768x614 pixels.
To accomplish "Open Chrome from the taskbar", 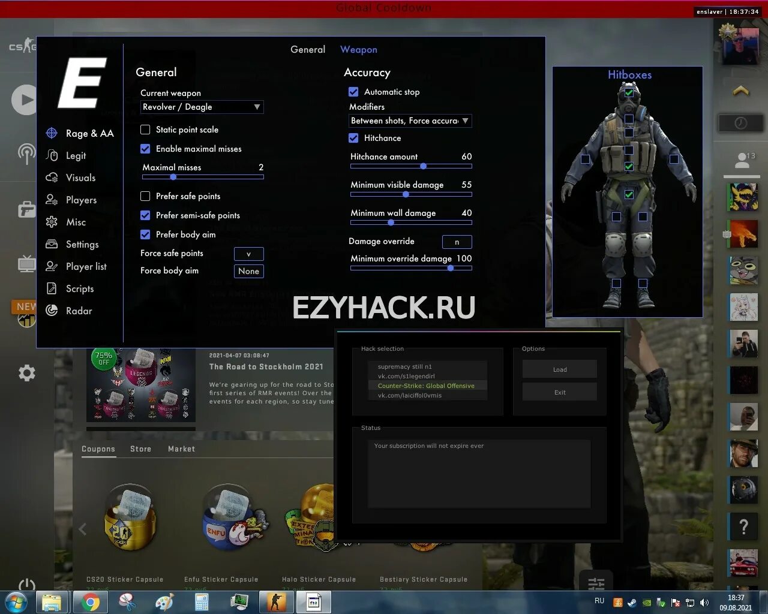I will tap(91, 602).
